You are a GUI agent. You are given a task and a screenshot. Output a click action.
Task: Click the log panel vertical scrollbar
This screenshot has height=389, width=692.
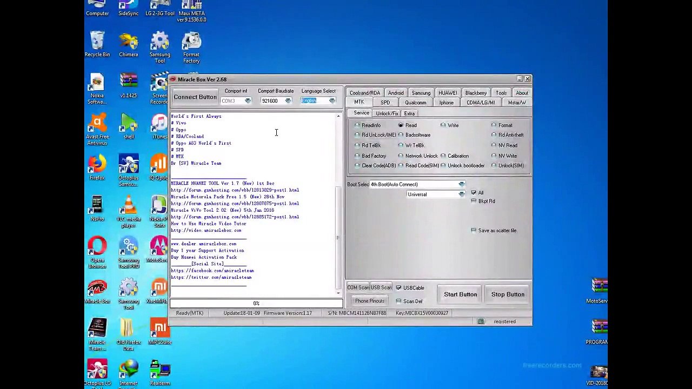coord(338,204)
